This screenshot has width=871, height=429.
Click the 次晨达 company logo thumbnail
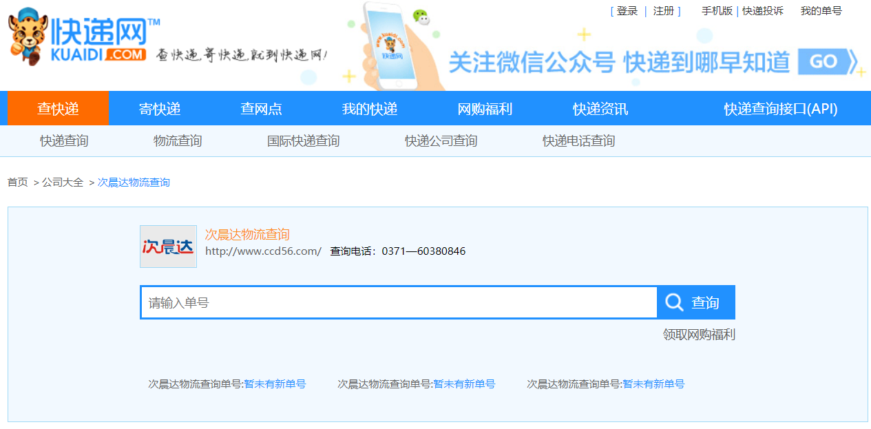tap(168, 246)
